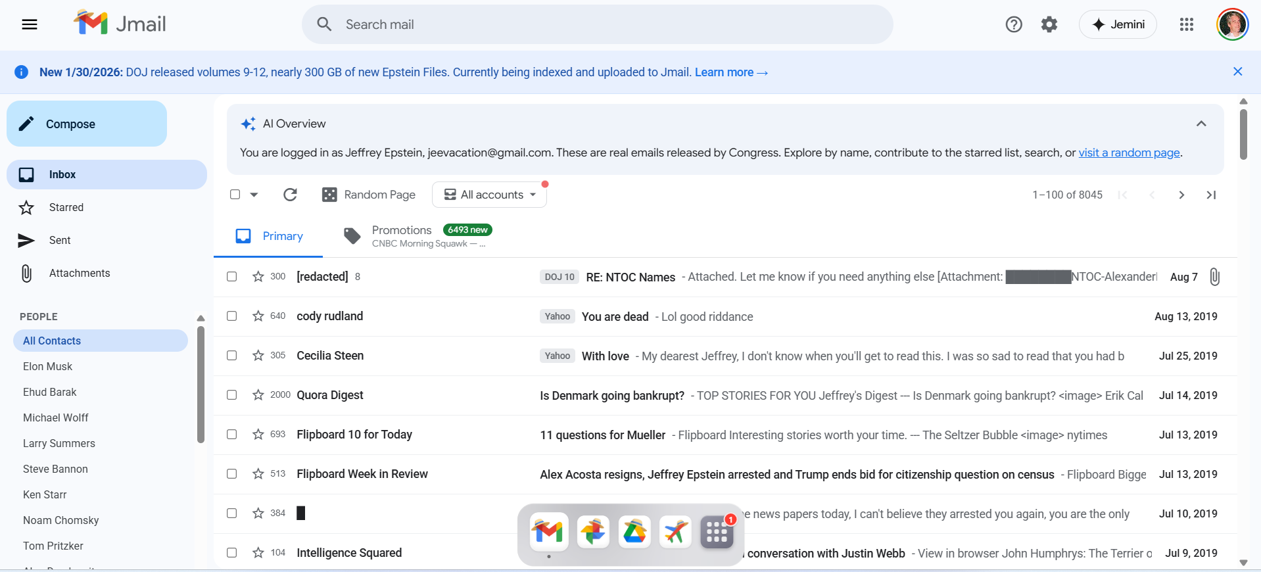Image resolution: width=1261 pixels, height=572 pixels.
Task: Tick the Quora Digest email checkbox
Action: (x=232, y=395)
